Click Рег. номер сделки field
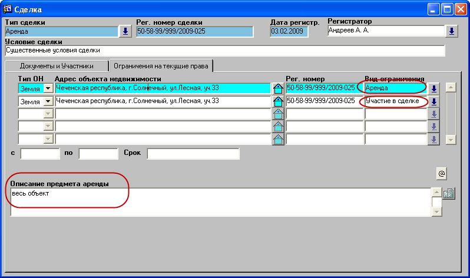Image resolution: width=470 pixels, height=278 pixels. [195, 31]
